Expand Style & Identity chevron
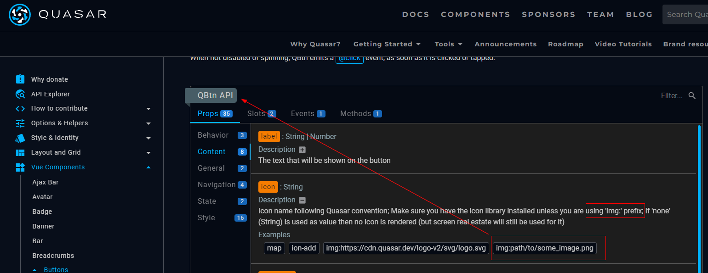Screen dimensions: 708x273 click(x=148, y=138)
